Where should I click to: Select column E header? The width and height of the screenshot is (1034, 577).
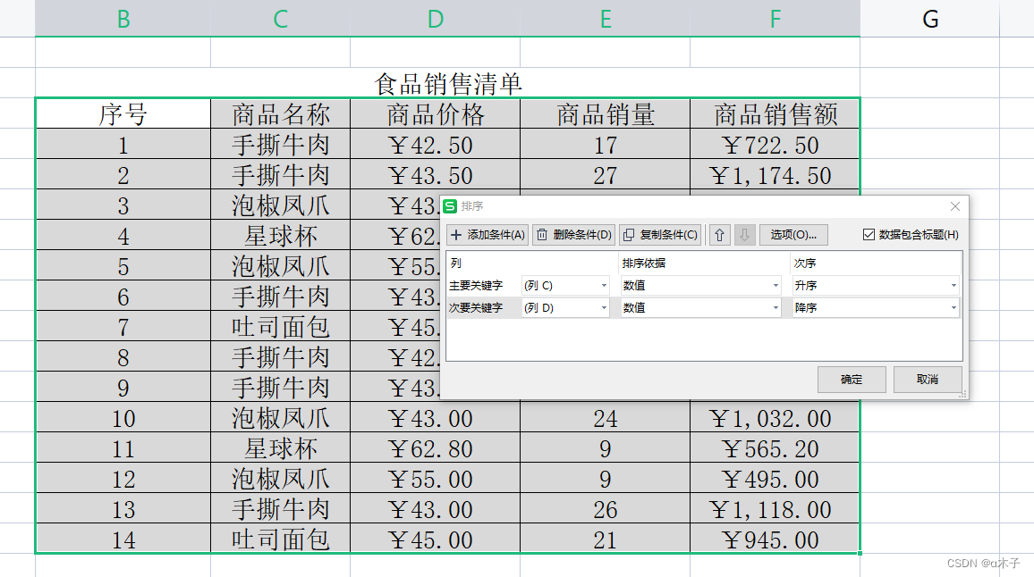[606, 19]
